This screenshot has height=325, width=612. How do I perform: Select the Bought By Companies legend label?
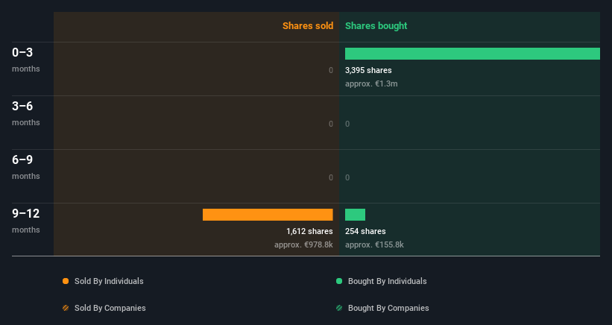tap(388, 308)
